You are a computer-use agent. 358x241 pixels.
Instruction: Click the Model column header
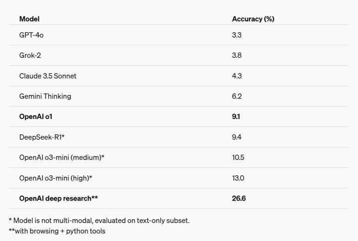pyautogui.click(x=29, y=19)
